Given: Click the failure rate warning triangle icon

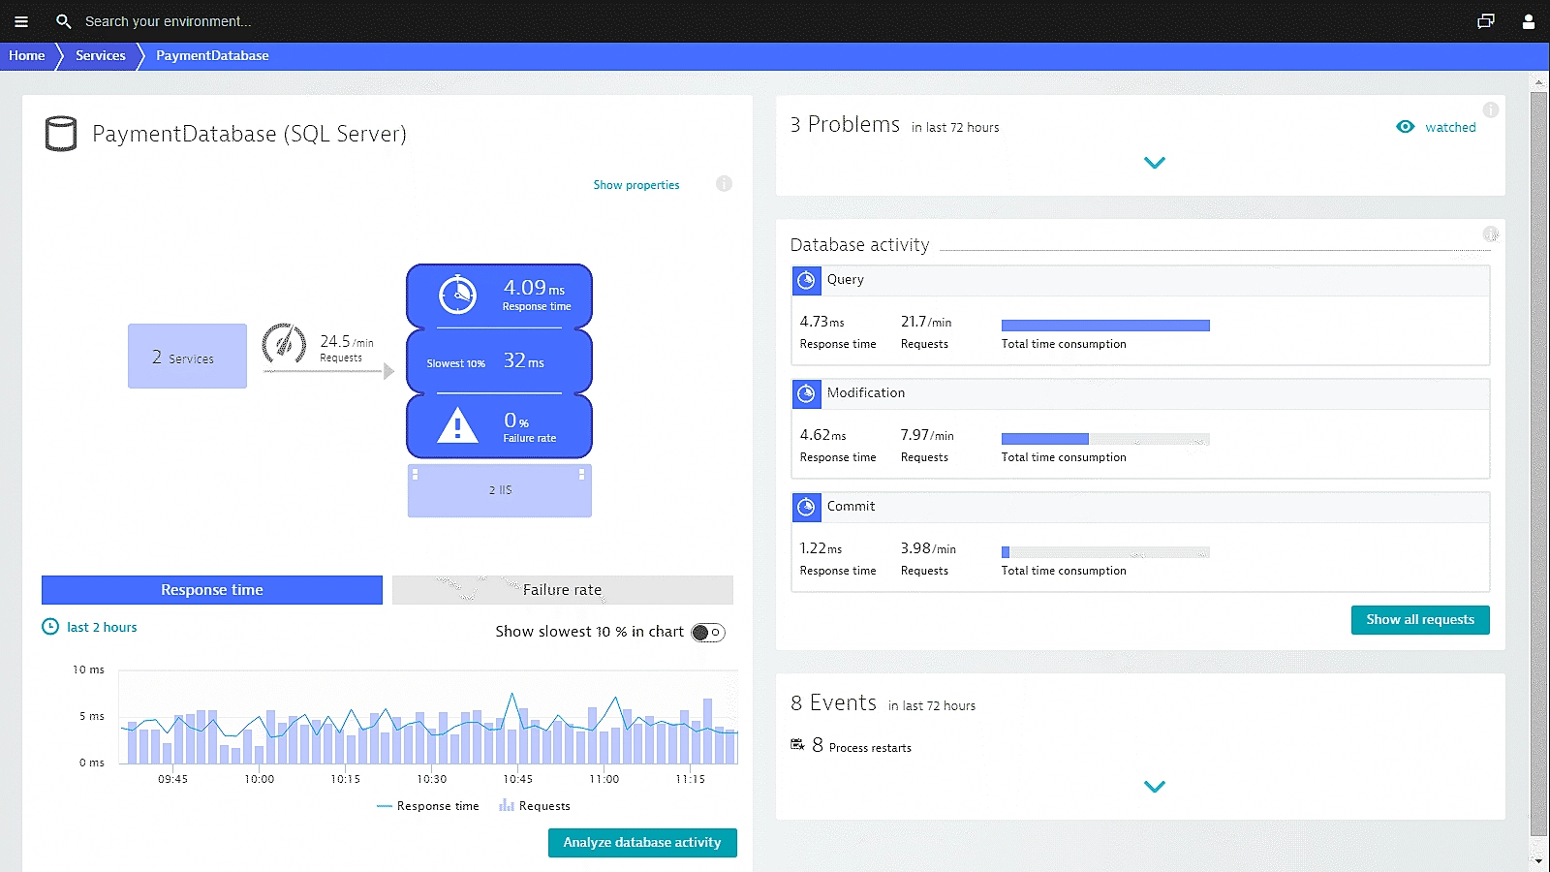Looking at the screenshot, I should click(x=457, y=425).
